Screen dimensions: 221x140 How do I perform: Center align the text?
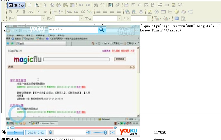105,12
